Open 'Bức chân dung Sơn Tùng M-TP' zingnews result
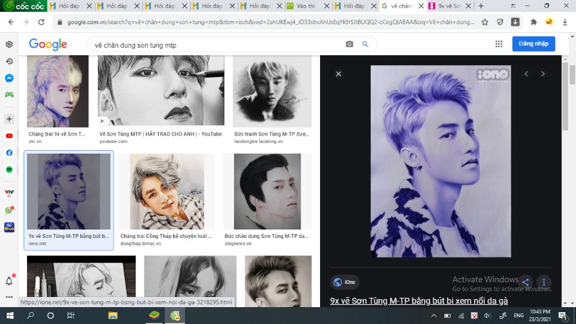The width and height of the screenshot is (576, 324). point(266,236)
